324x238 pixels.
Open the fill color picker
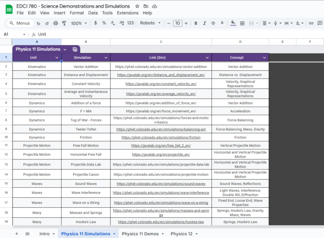233,23
